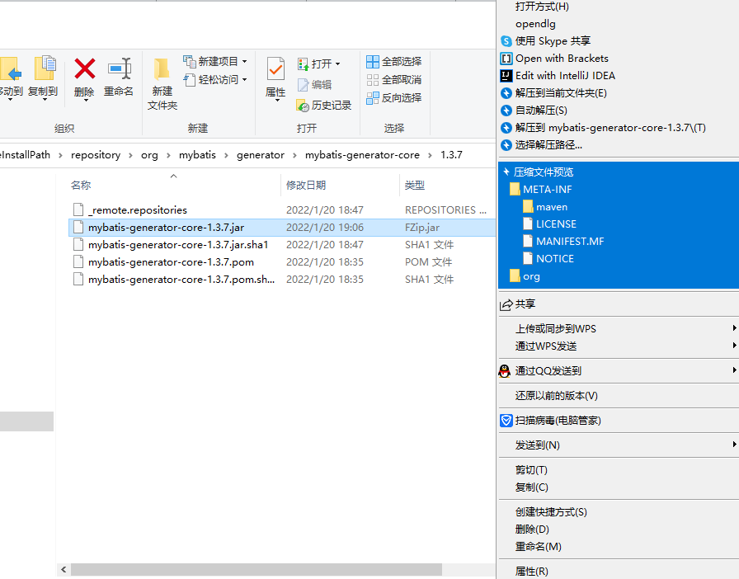The width and height of the screenshot is (739, 579).
Task: Open Send to (发送到) submenu
Action: click(x=619, y=445)
